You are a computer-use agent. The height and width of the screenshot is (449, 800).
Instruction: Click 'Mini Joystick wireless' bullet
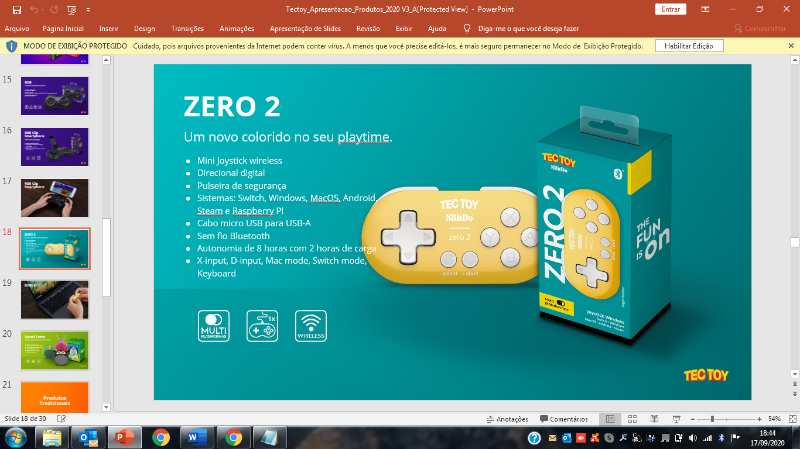click(x=240, y=160)
